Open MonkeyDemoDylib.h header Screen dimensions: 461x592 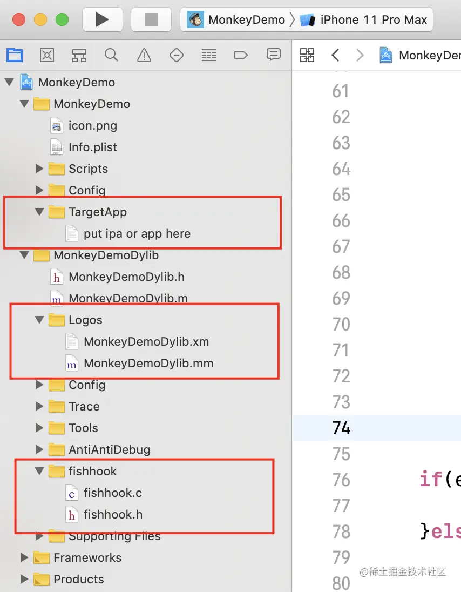point(117,277)
